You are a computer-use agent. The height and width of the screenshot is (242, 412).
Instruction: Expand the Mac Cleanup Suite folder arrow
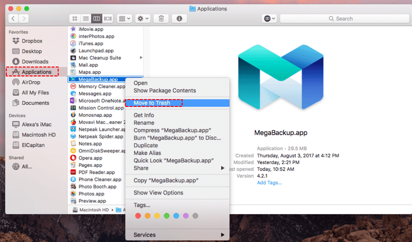click(x=141, y=58)
